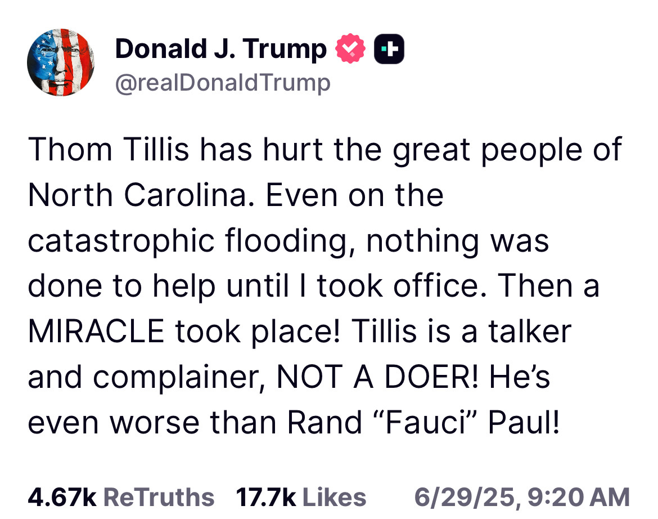
Task: Visit the @realDonaldTrump handle link
Action: coord(223,83)
